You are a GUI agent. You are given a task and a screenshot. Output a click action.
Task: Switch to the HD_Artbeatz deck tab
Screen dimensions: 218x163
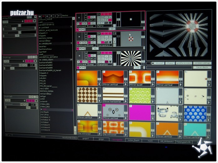(x=165, y=141)
